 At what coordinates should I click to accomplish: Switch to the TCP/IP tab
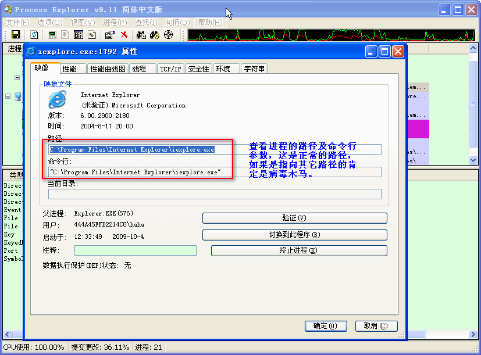(170, 69)
